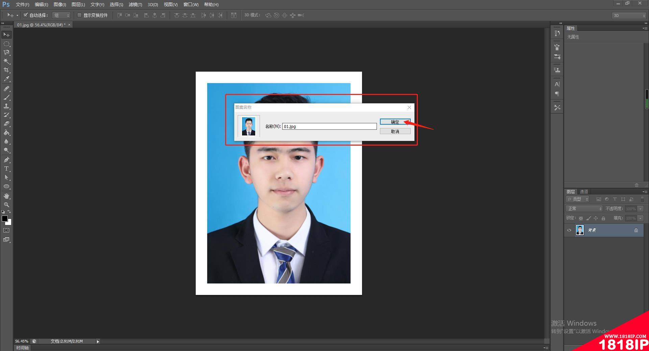This screenshot has width=649, height=351.
Task: Click the 名称(N) pattern name field
Action: (330, 126)
